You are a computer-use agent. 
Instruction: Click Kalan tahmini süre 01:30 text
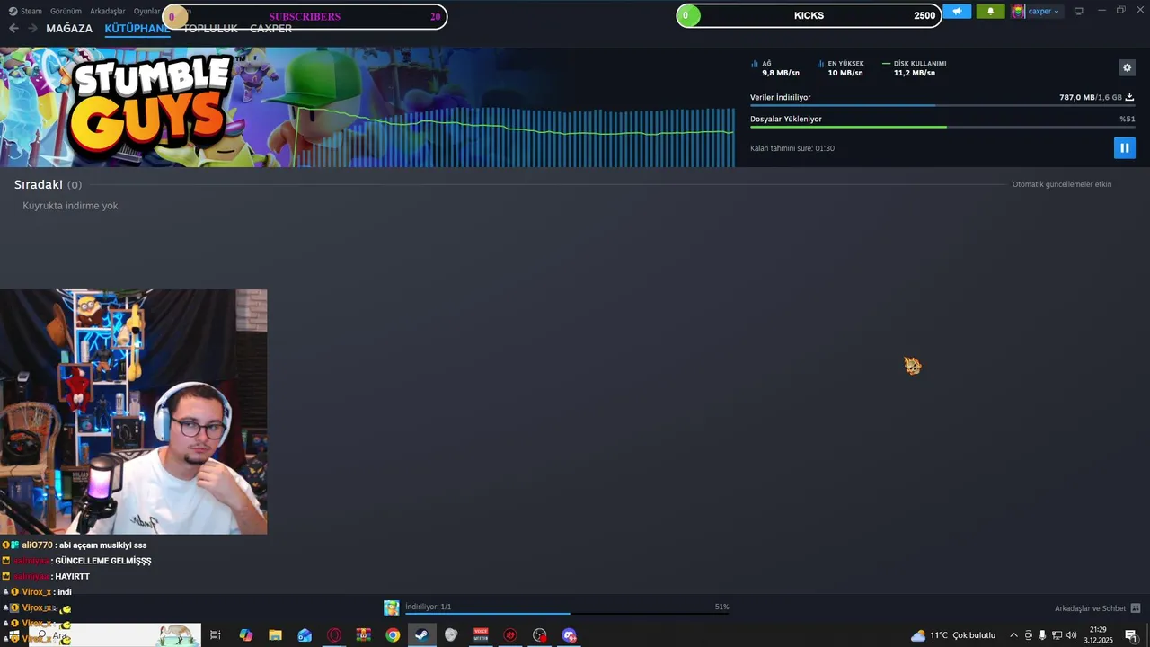[x=792, y=148]
